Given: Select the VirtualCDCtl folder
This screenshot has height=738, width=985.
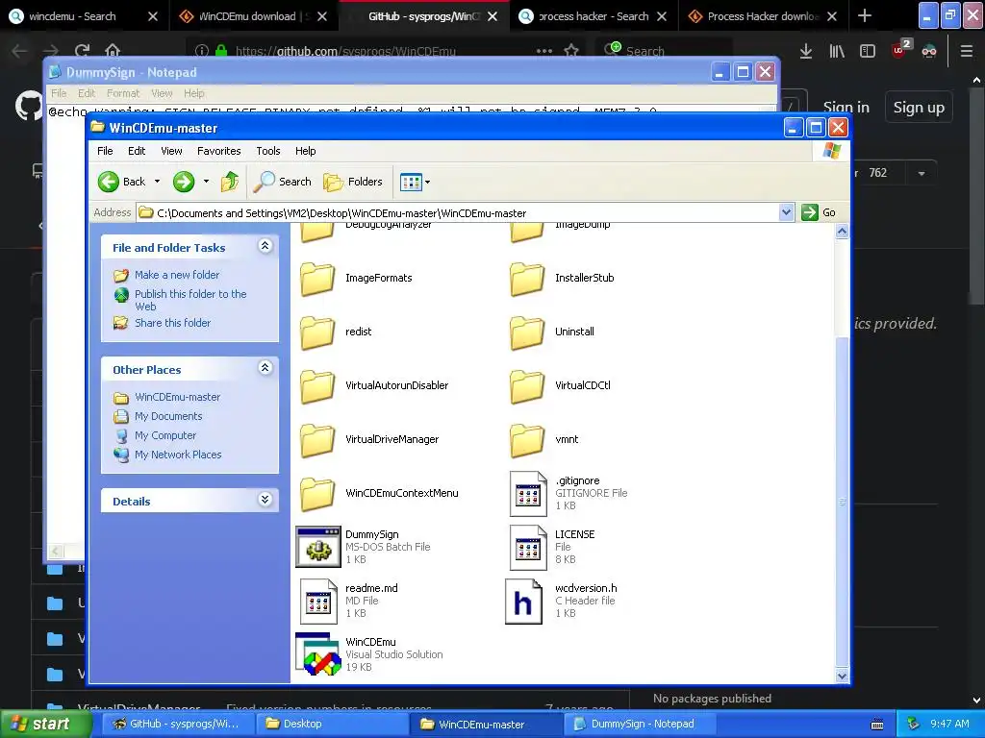Looking at the screenshot, I should [x=561, y=386].
